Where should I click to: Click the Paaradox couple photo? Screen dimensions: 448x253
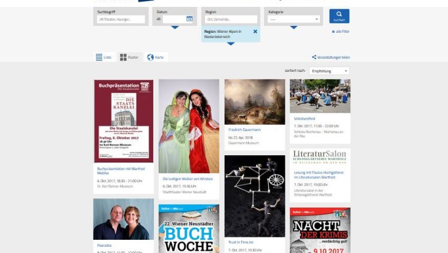click(123, 219)
